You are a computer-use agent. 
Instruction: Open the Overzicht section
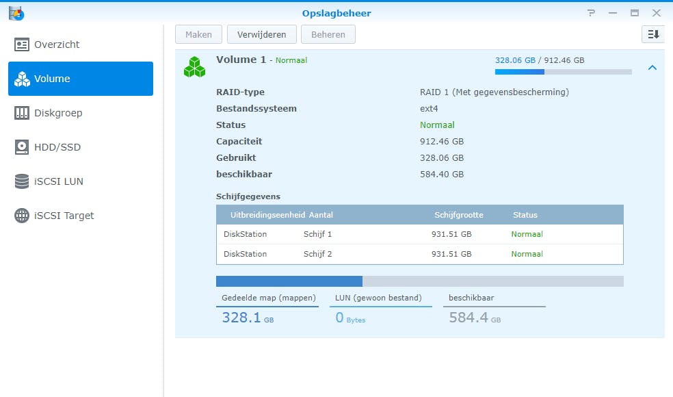coord(81,44)
